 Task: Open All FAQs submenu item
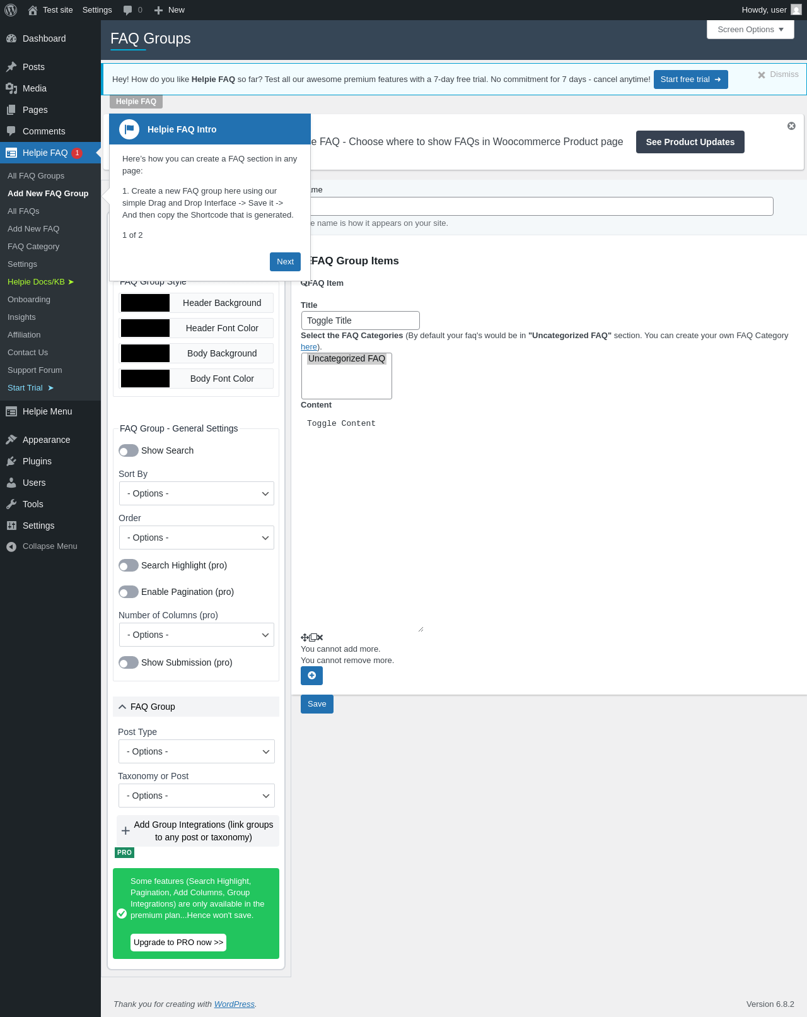pyautogui.click(x=23, y=211)
